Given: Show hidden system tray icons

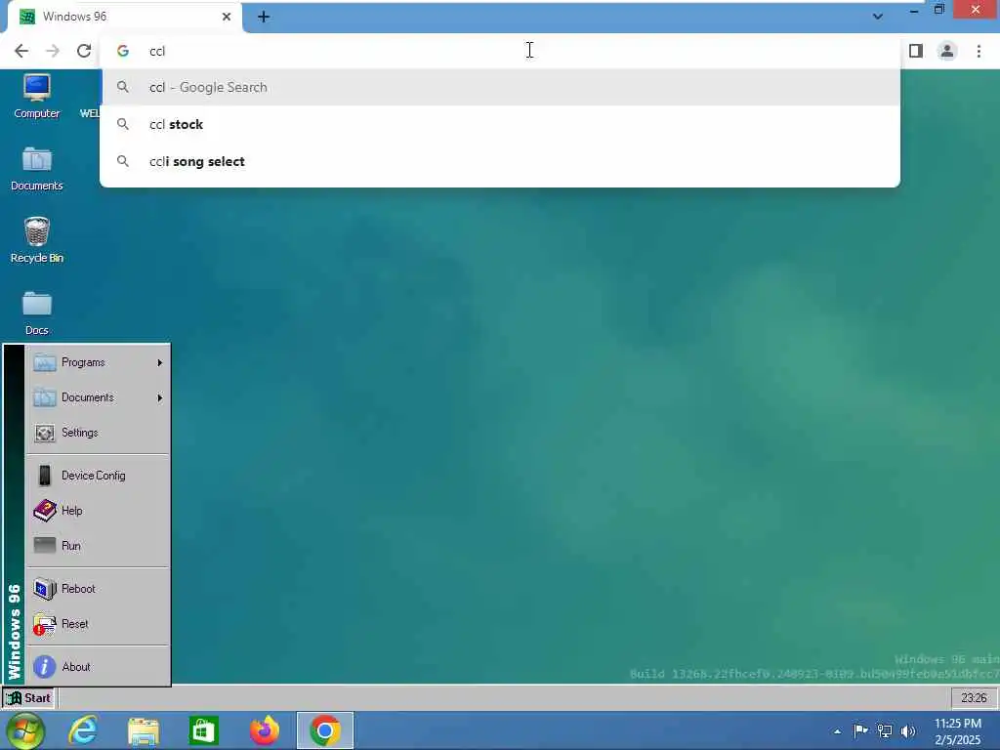Looking at the screenshot, I should pos(837,731).
